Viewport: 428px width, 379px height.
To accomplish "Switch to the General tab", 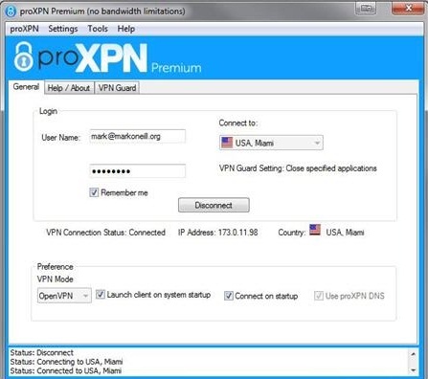I will coord(26,87).
